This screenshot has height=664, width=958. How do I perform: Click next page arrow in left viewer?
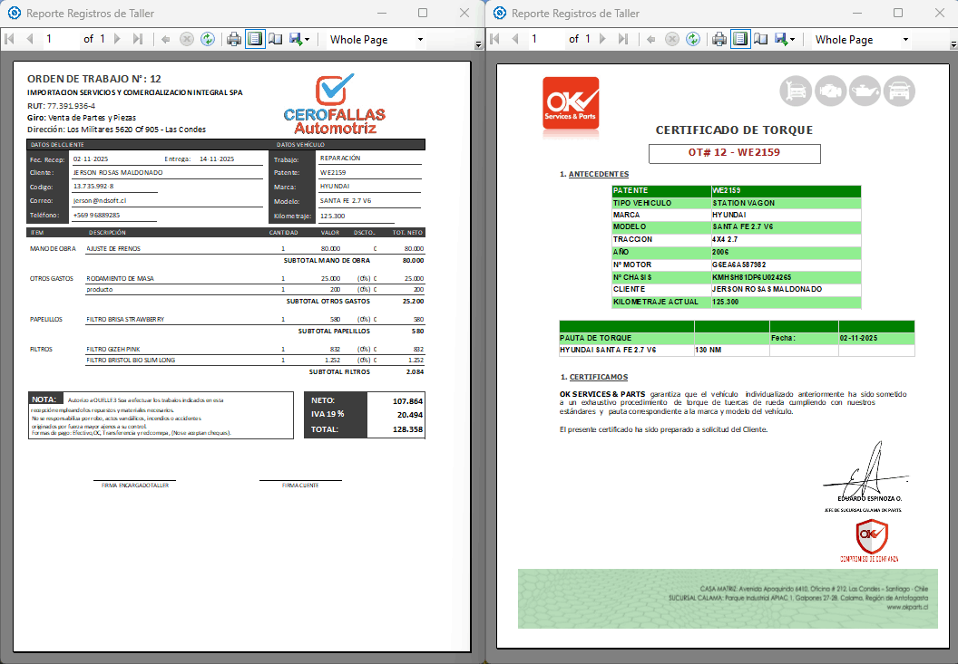click(x=119, y=39)
